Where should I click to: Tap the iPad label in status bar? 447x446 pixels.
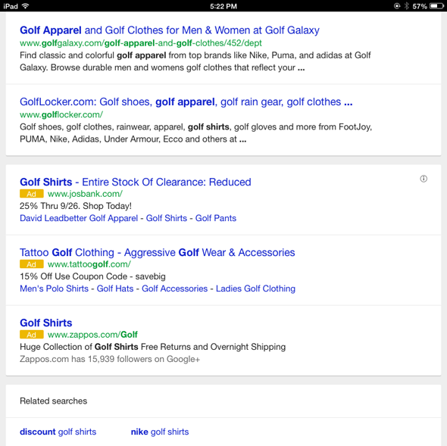(11, 6)
